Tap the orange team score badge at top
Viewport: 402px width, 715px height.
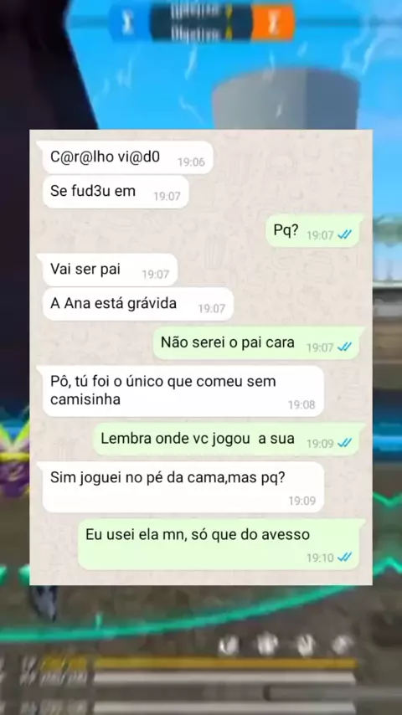click(x=273, y=23)
